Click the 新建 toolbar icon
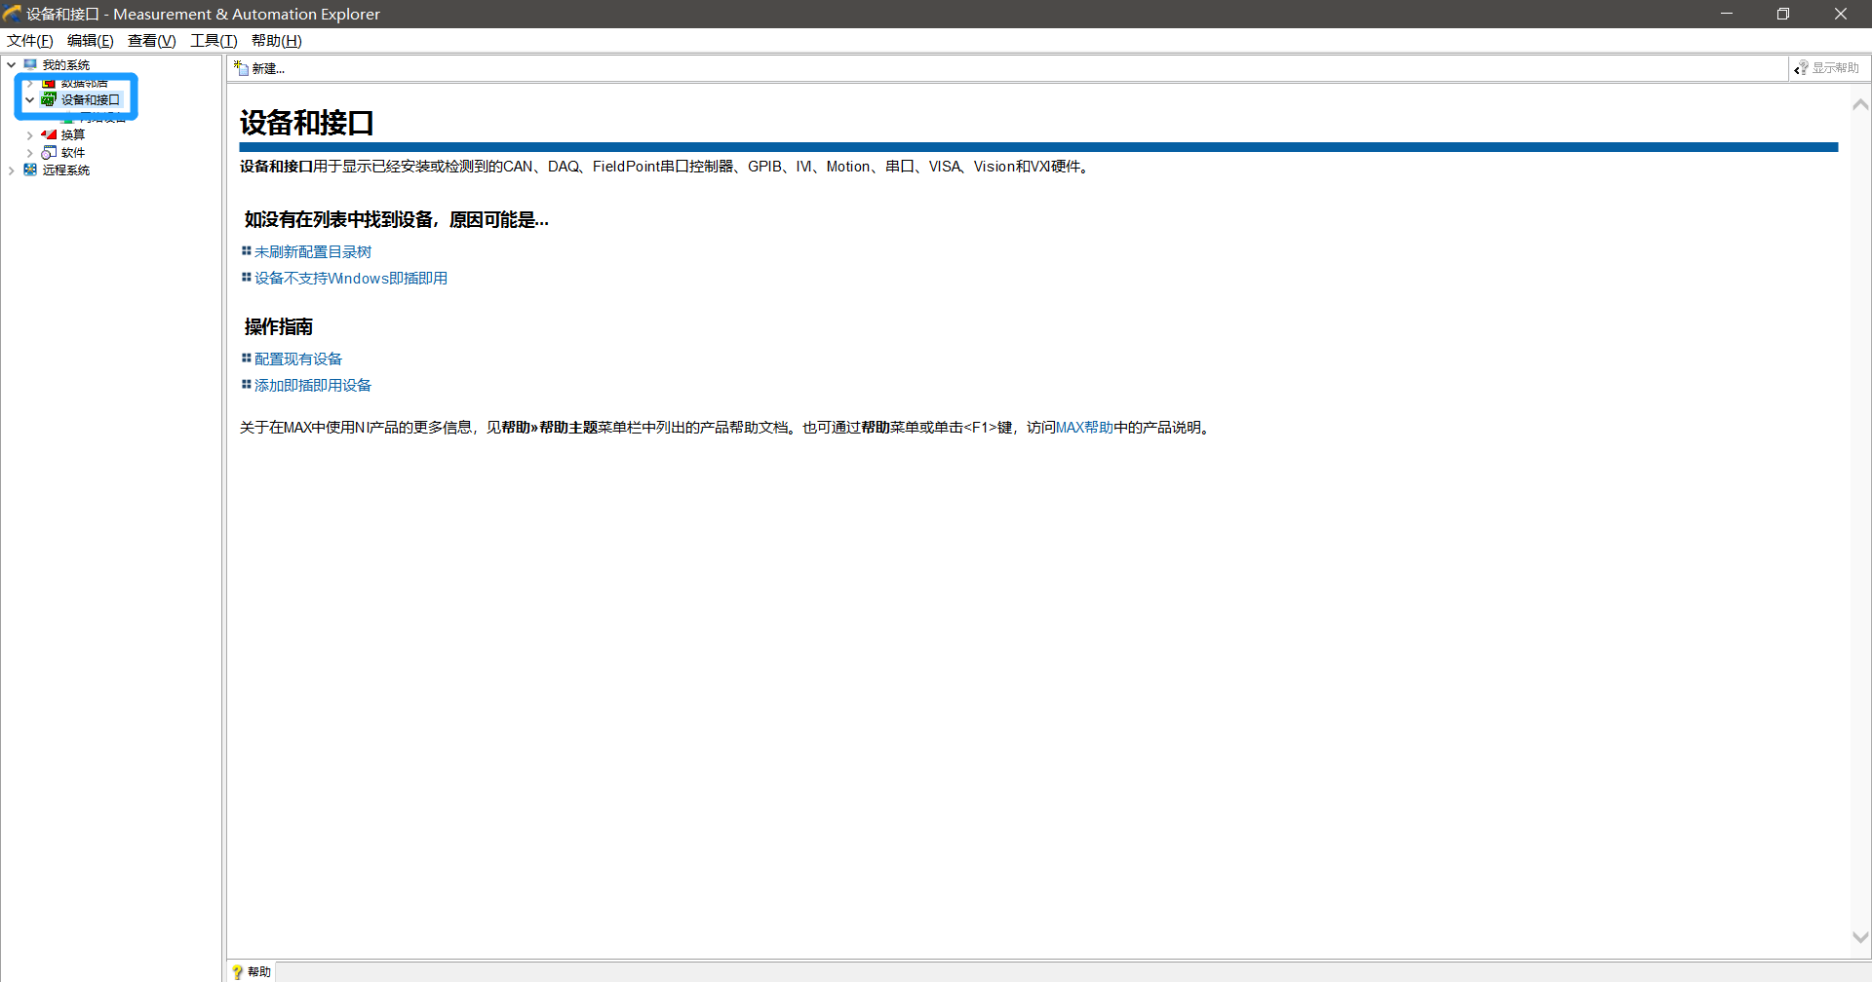This screenshot has height=982, width=1872. (241, 67)
